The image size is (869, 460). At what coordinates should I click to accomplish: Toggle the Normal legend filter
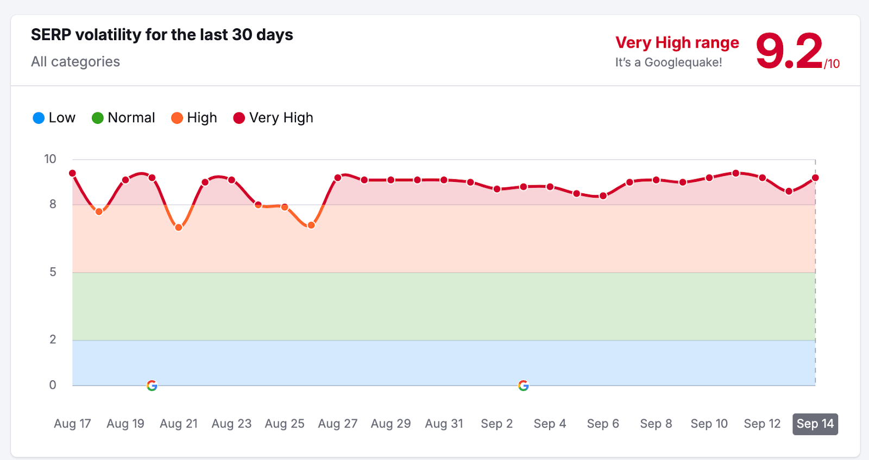pos(123,118)
